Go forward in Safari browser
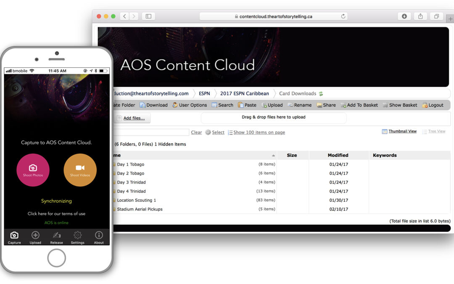Viewport: 454px width, 284px height. coord(134,16)
